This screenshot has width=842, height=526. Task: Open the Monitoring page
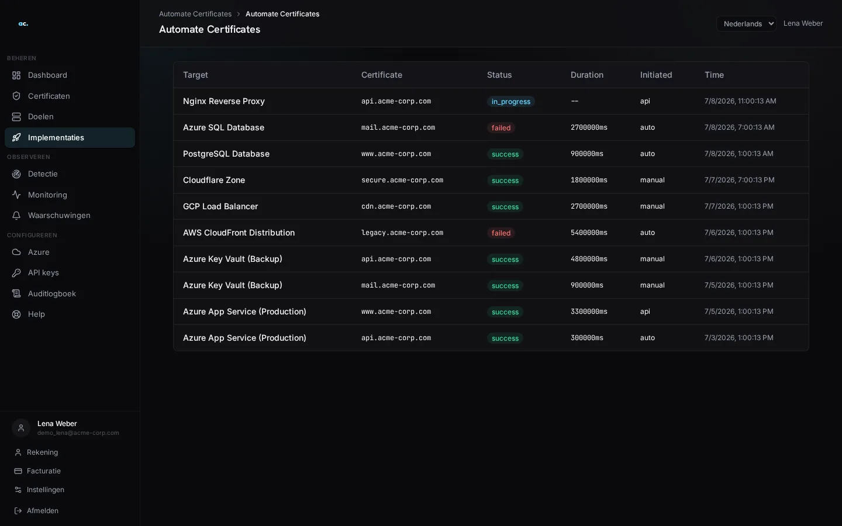(70, 195)
